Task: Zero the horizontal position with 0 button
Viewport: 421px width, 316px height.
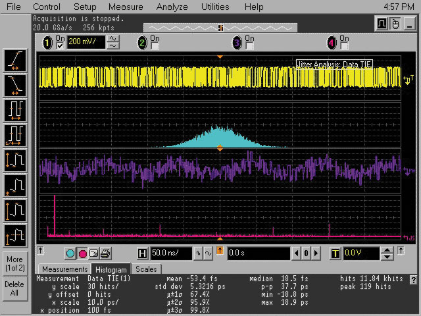Action: [x=306, y=253]
